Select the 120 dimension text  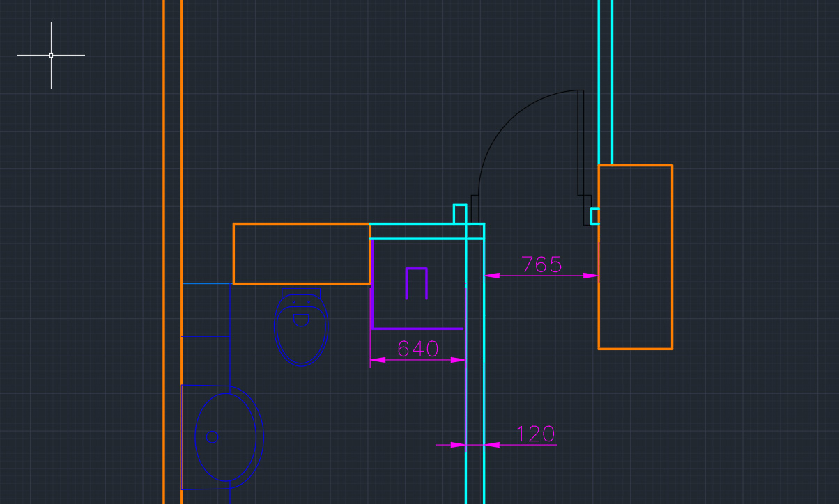coord(535,434)
